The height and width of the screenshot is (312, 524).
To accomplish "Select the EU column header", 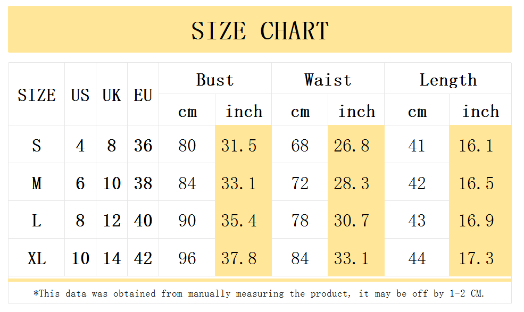I will (143, 94).
